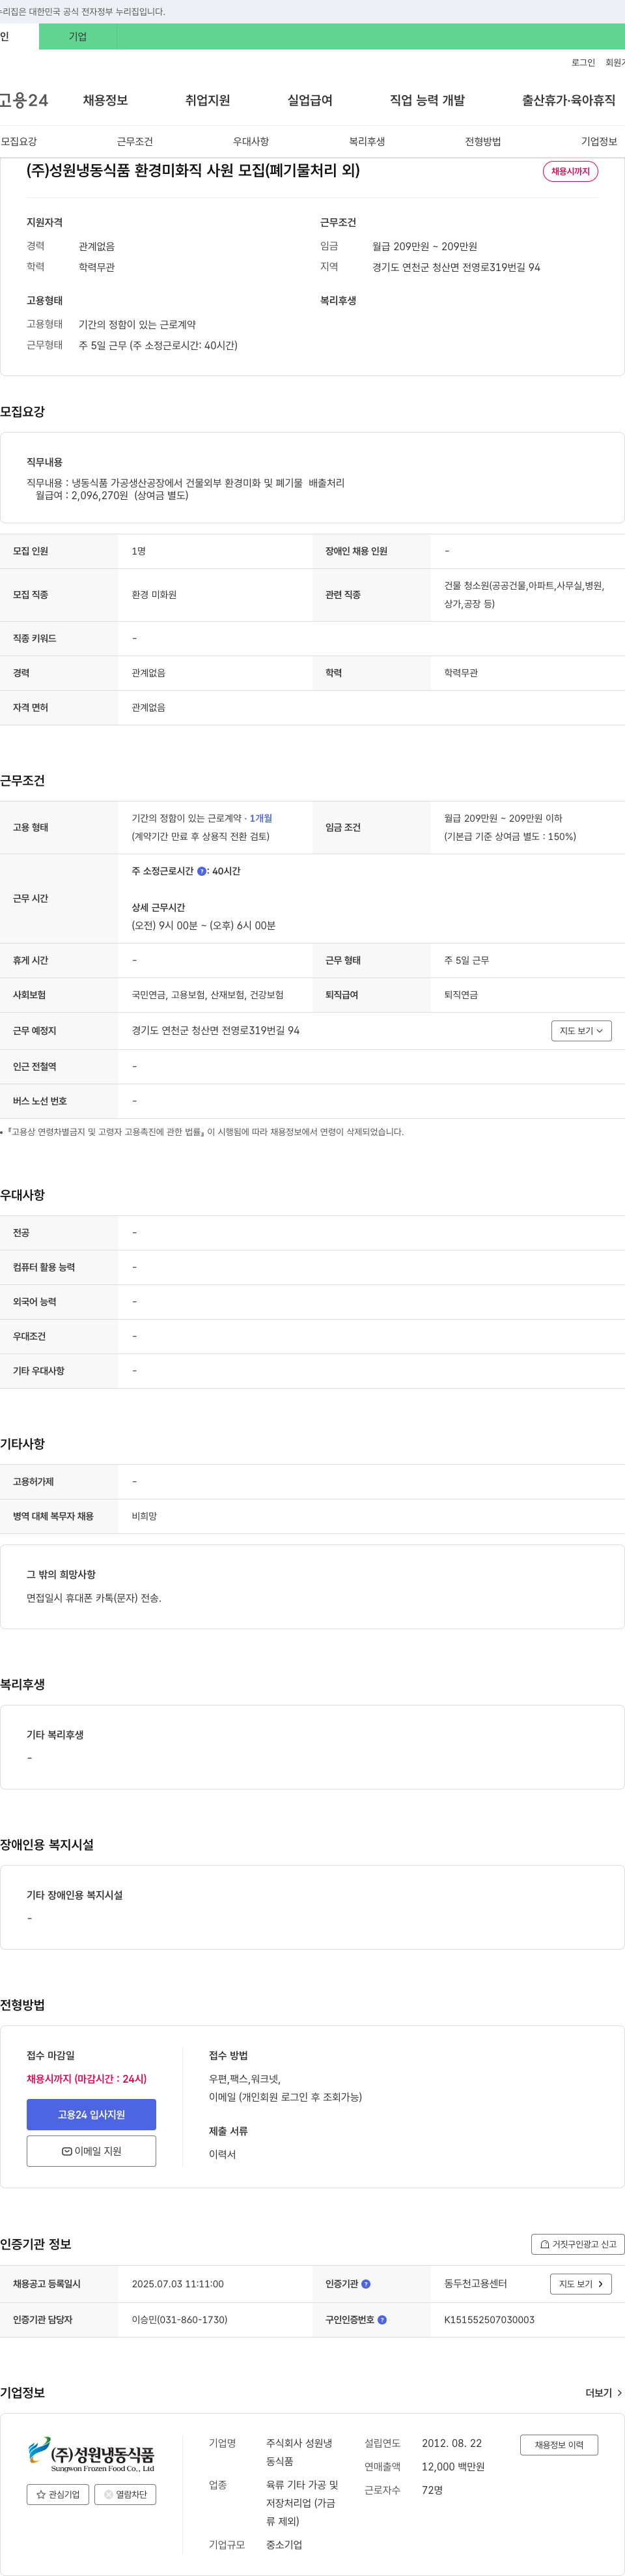The width and height of the screenshot is (625, 2576).
Task: Open the 소정근로시간 help tooltip icon
Action: coord(202,871)
